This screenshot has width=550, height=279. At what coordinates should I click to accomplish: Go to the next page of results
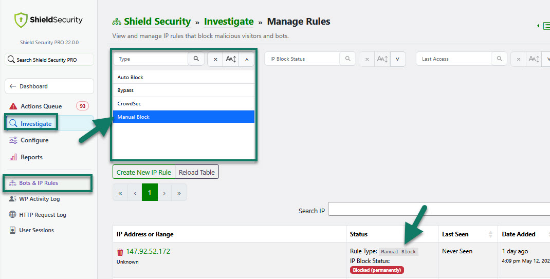(x=164, y=193)
